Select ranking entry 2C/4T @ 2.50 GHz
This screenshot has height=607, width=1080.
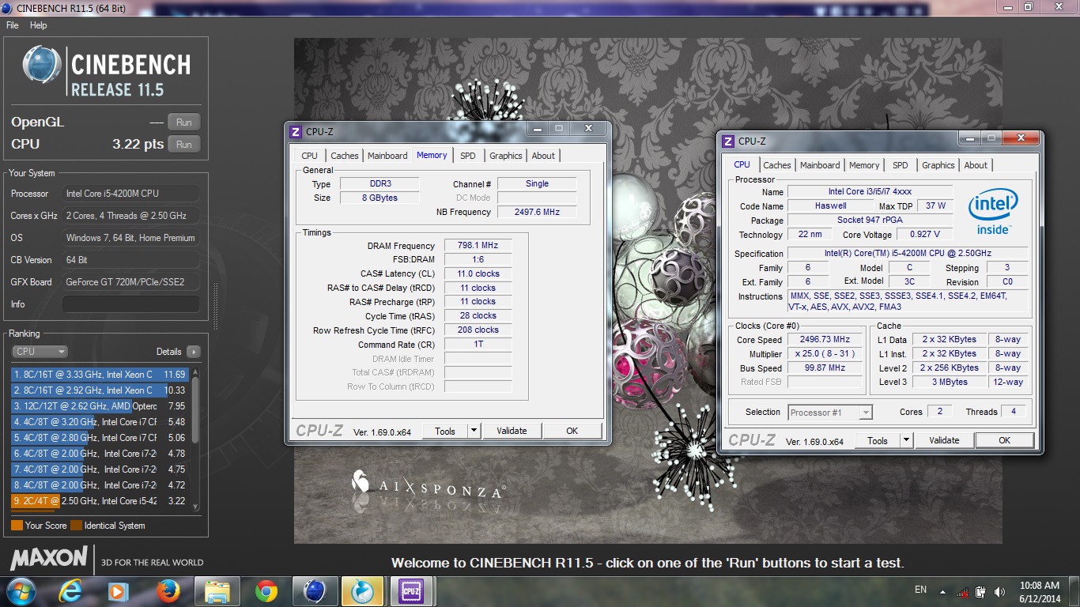(100, 501)
